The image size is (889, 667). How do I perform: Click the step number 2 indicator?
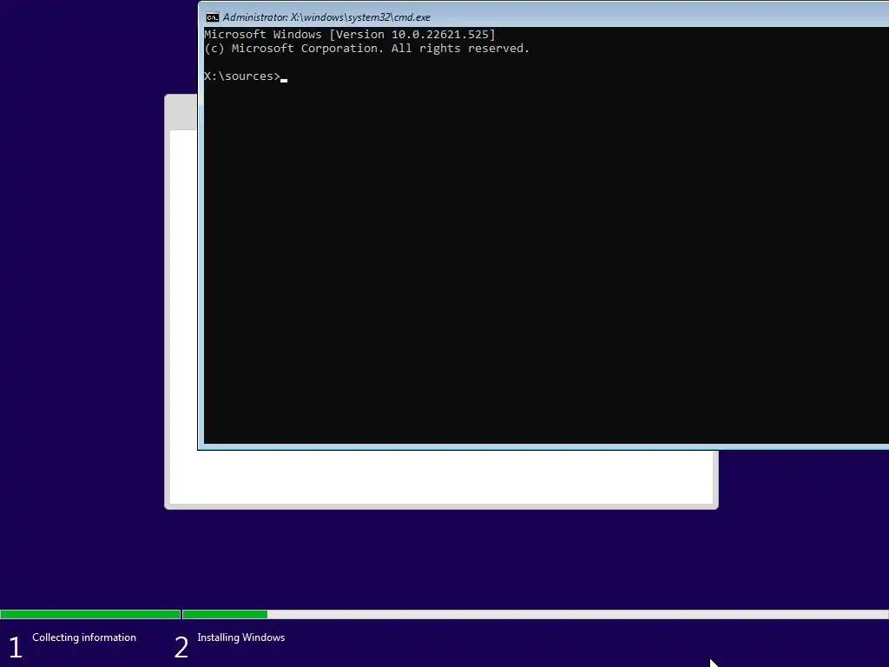(x=181, y=647)
